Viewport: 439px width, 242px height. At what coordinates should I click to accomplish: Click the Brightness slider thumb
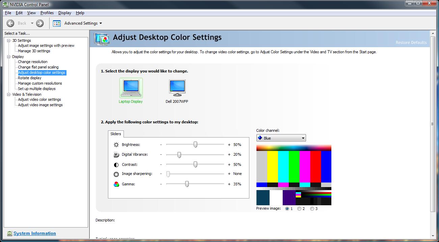coord(195,145)
